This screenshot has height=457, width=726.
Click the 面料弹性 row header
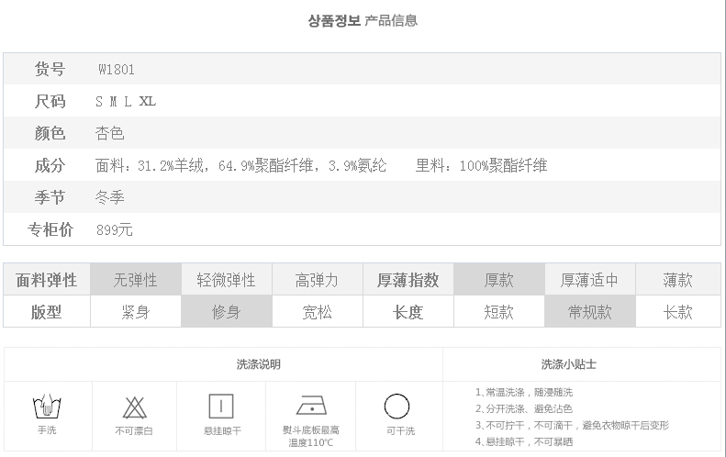[46, 279]
